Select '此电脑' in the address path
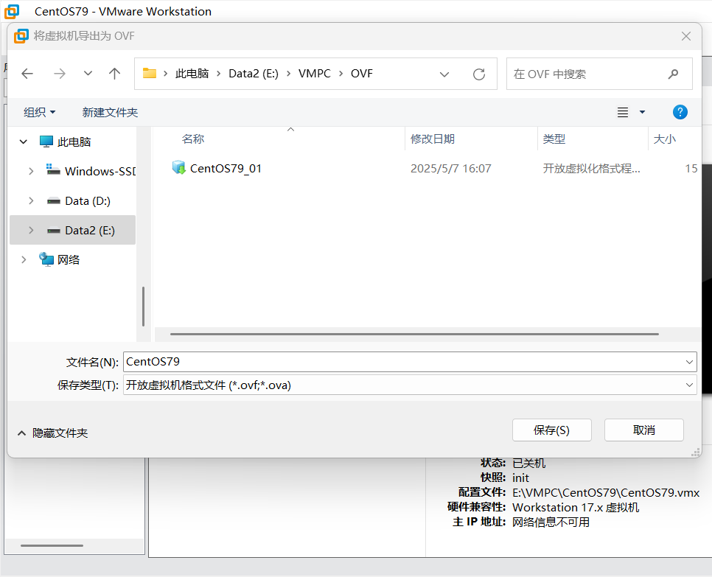This screenshot has width=712, height=577. coord(192,74)
